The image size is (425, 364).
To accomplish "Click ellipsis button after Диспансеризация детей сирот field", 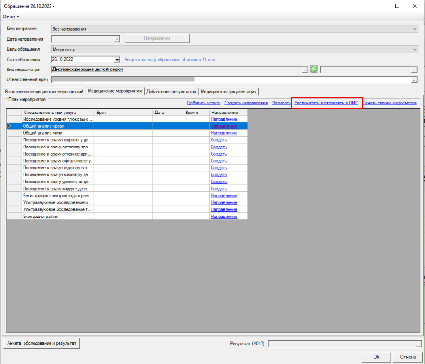I will tap(305, 69).
